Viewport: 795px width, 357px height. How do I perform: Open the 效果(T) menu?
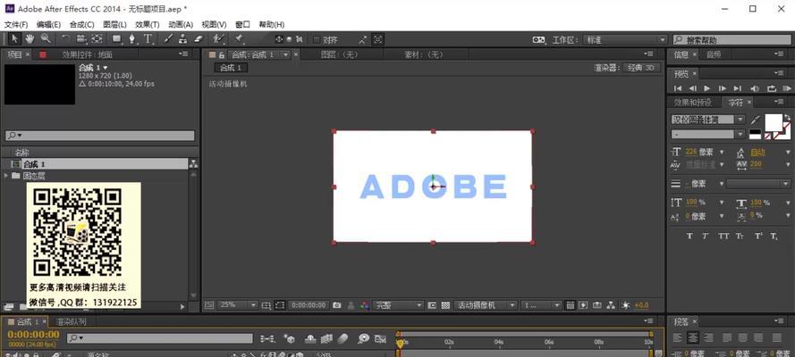click(147, 24)
